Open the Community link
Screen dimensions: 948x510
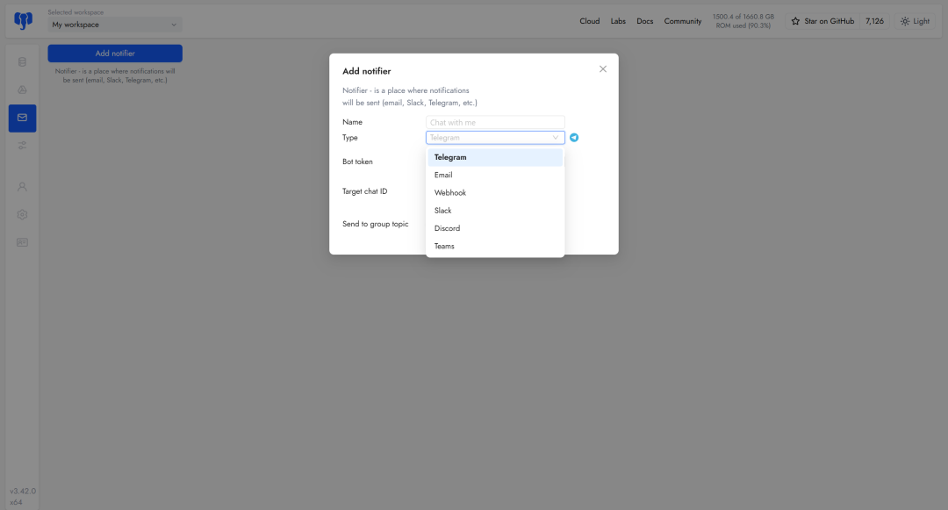683,21
